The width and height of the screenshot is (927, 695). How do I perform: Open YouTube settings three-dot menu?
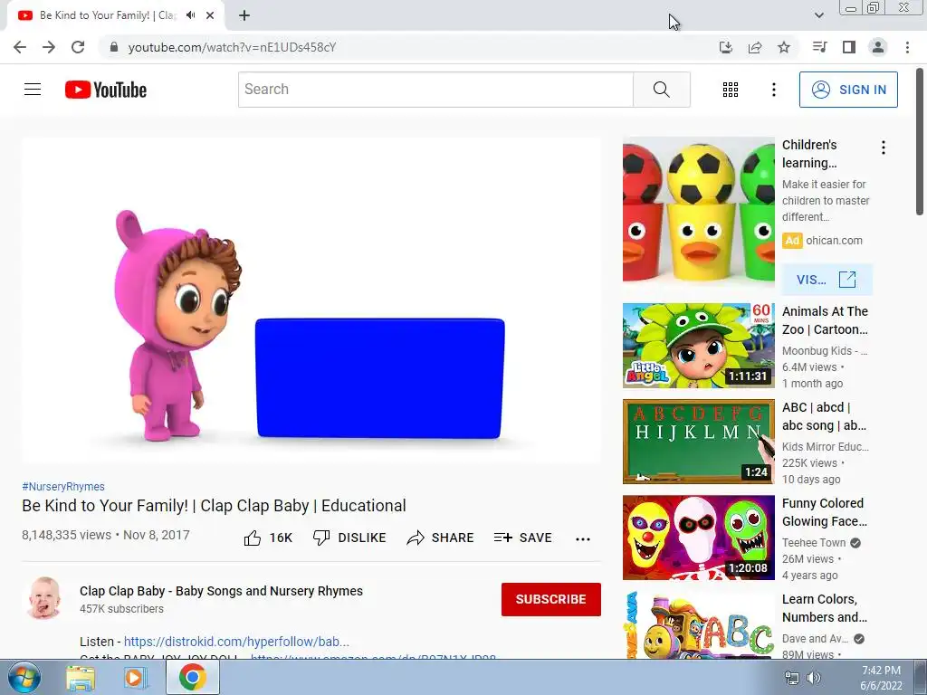click(773, 90)
